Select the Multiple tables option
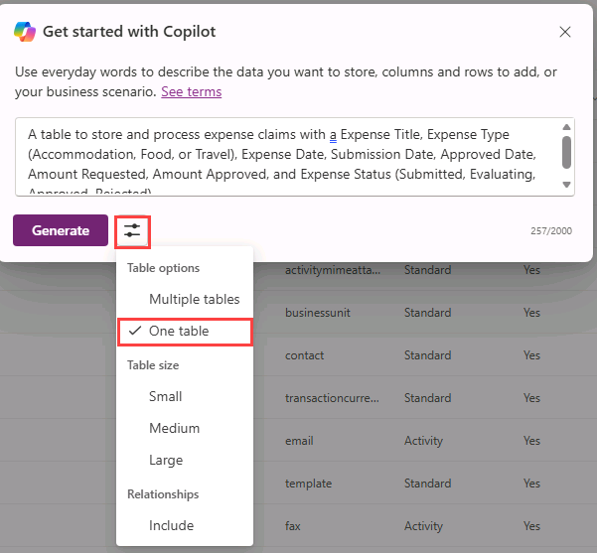The image size is (597, 553). 185,299
